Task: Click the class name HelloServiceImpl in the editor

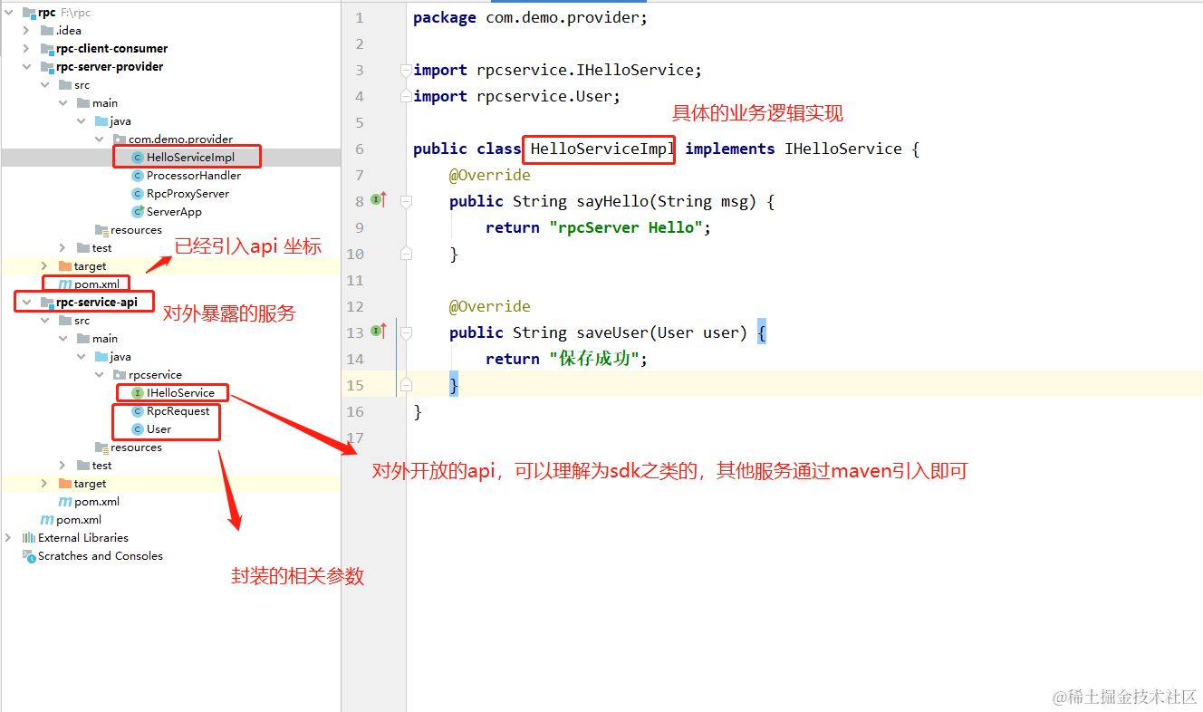Action: click(x=603, y=149)
